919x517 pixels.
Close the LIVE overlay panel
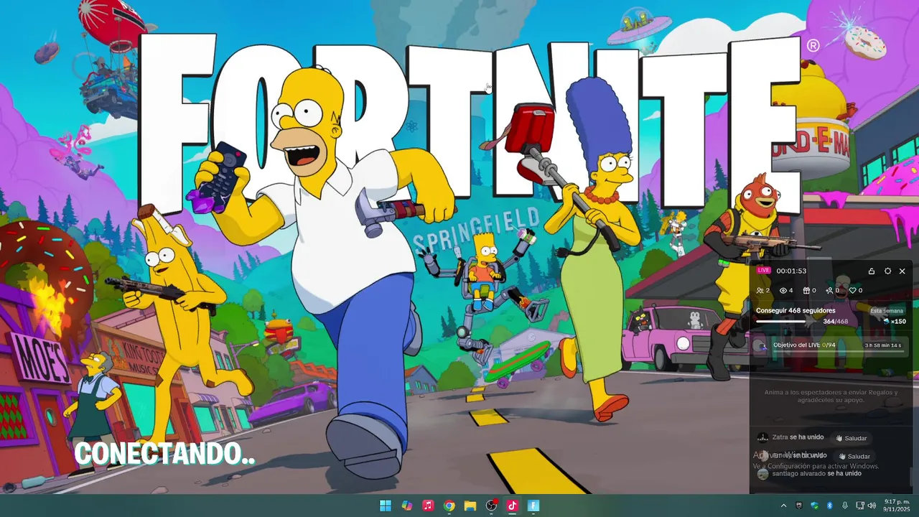point(902,271)
